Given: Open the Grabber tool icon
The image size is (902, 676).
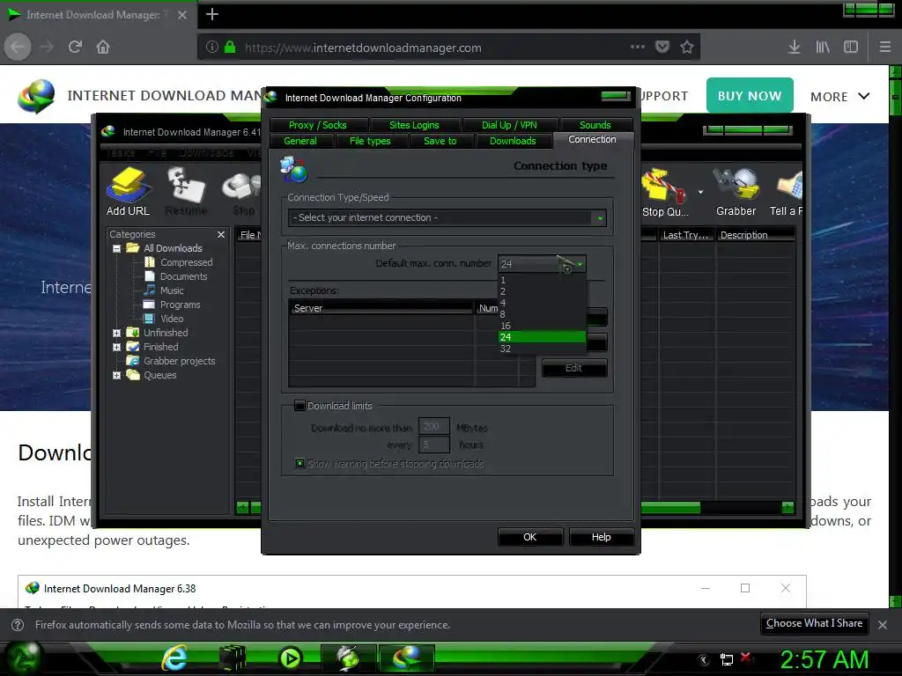Looking at the screenshot, I should [736, 192].
